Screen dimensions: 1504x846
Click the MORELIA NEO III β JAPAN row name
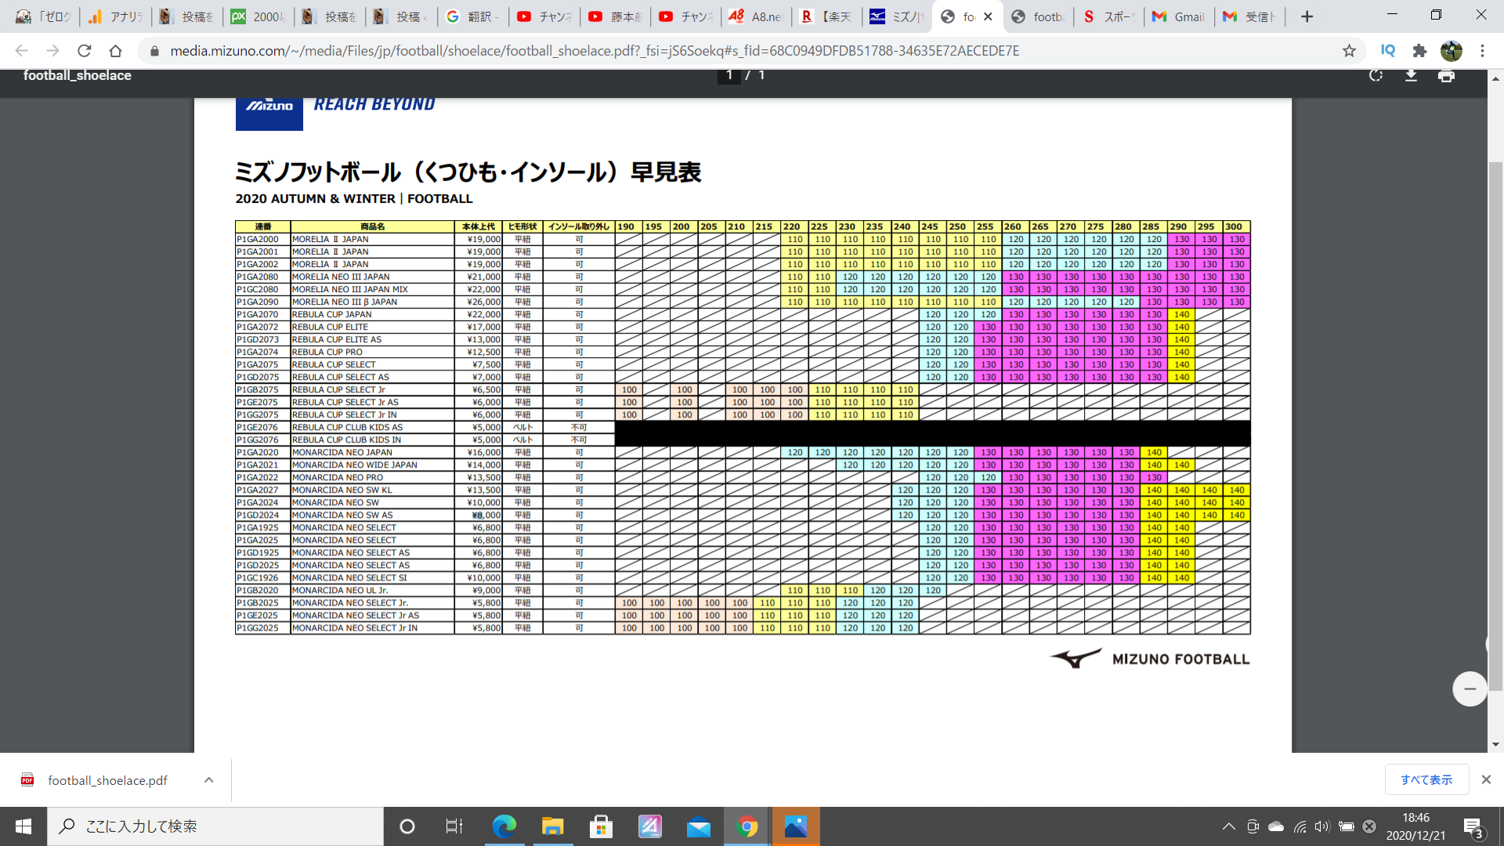click(345, 302)
